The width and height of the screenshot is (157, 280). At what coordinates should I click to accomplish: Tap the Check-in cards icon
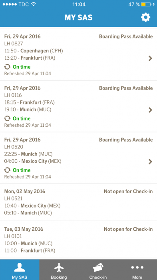(98, 268)
